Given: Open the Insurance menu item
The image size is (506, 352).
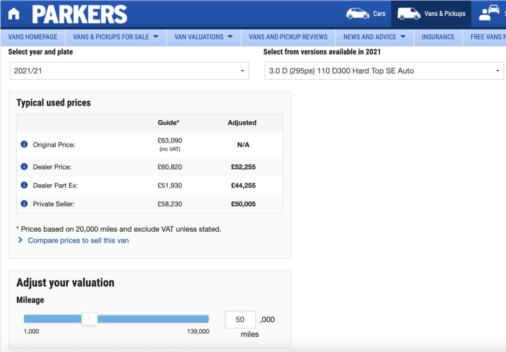Looking at the screenshot, I should pyautogui.click(x=438, y=37).
